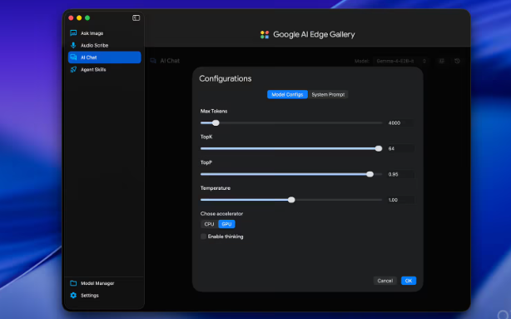The image size is (511, 319).
Task: Select GPU accelerator
Action: coord(226,224)
